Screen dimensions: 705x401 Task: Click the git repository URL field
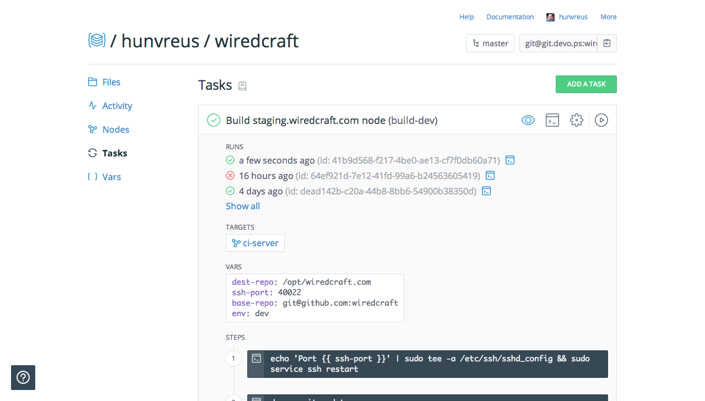tap(558, 44)
